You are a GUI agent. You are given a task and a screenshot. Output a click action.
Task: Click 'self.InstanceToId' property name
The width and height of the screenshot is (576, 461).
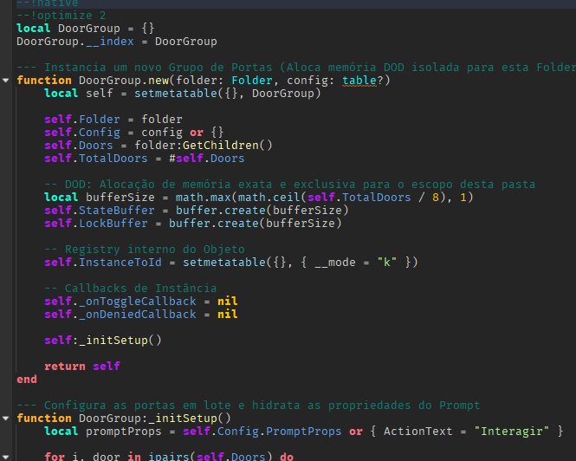point(103,263)
